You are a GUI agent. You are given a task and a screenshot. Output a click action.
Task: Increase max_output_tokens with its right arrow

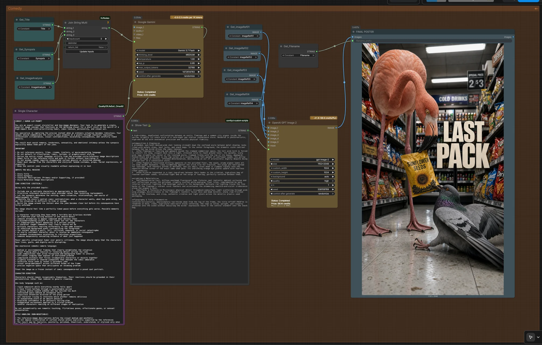pos(199,67)
